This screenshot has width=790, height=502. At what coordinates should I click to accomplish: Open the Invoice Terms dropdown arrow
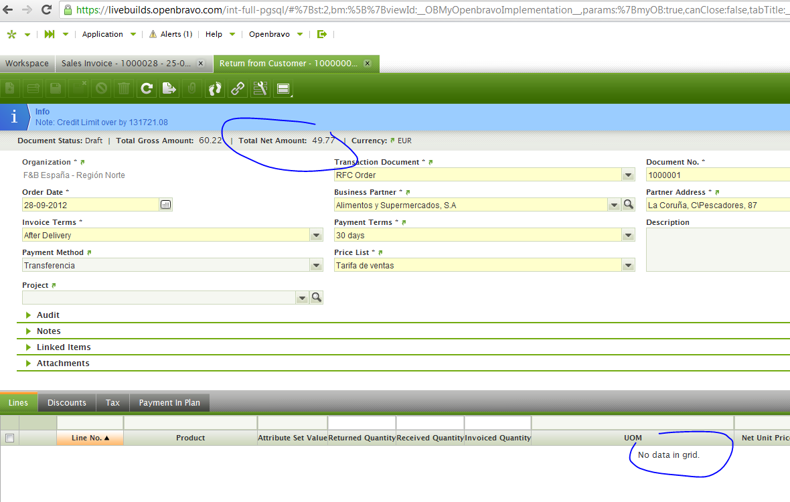click(x=317, y=235)
